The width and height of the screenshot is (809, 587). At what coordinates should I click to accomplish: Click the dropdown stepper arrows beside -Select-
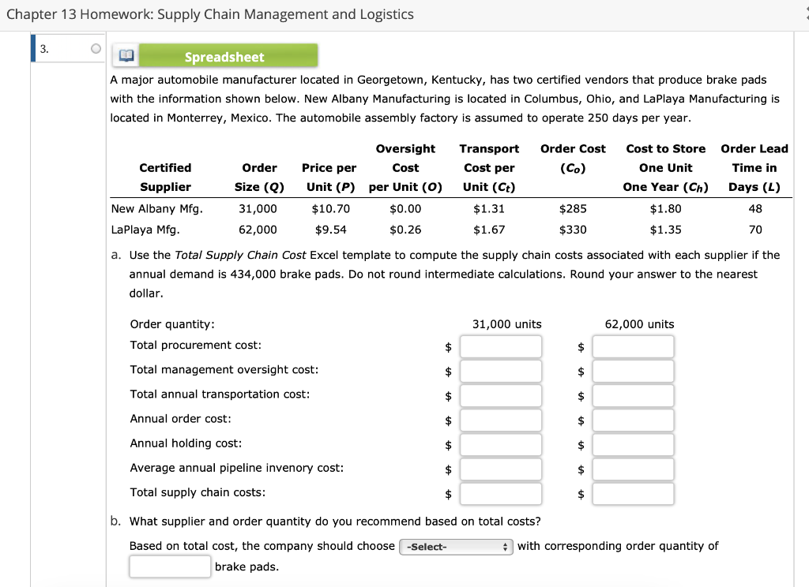pos(506,546)
